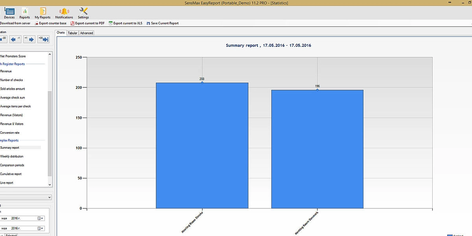Viewport: 472px width, 236px height.
Task: Open the first date picker dropdown
Action: [41, 218]
